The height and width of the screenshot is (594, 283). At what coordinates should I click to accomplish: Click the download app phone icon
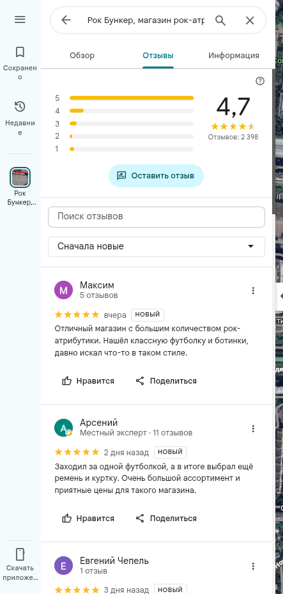[20, 554]
